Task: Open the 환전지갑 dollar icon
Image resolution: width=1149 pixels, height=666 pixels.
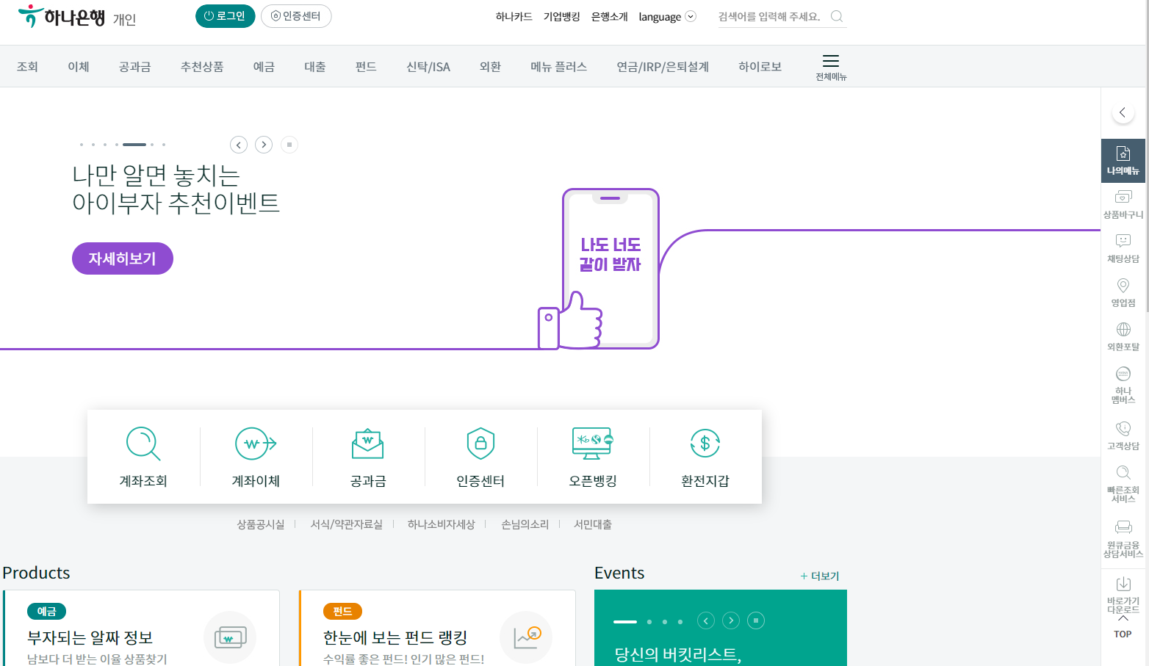Action: point(705,444)
